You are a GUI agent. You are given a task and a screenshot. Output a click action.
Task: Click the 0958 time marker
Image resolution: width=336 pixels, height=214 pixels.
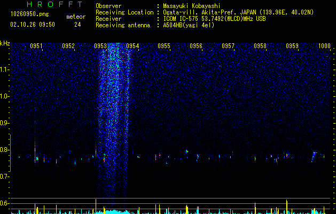pyautogui.click(x=260, y=46)
